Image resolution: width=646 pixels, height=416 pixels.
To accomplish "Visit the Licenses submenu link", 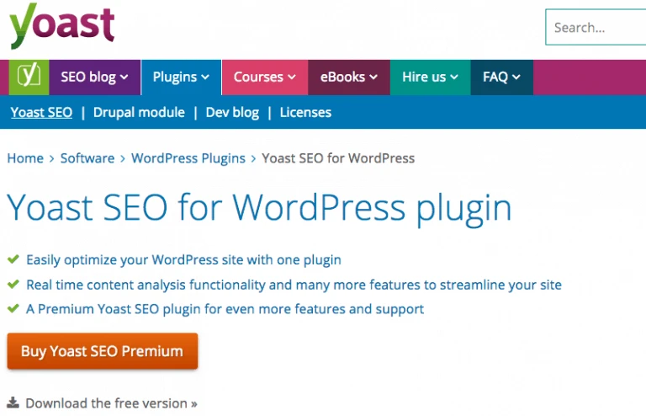I will (305, 112).
